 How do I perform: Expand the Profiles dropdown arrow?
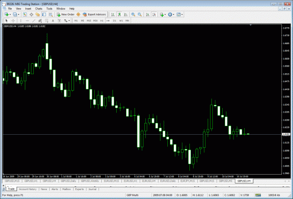(x=18, y=15)
